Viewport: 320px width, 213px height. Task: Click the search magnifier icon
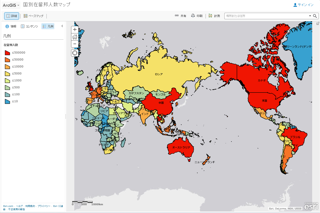coord(315,16)
